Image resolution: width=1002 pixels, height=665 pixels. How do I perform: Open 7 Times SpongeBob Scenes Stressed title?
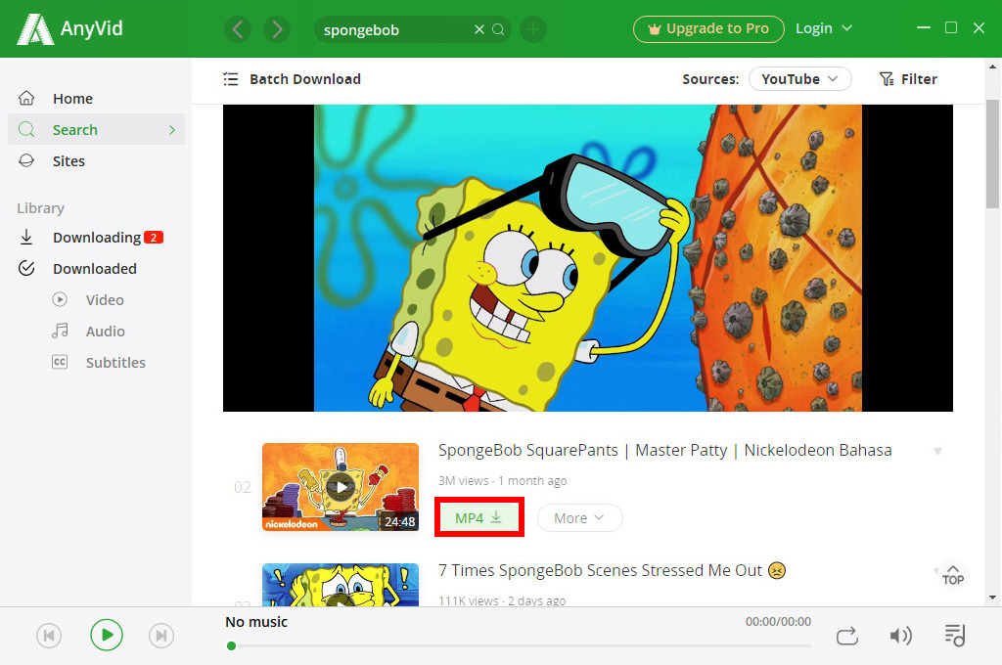pyautogui.click(x=612, y=570)
